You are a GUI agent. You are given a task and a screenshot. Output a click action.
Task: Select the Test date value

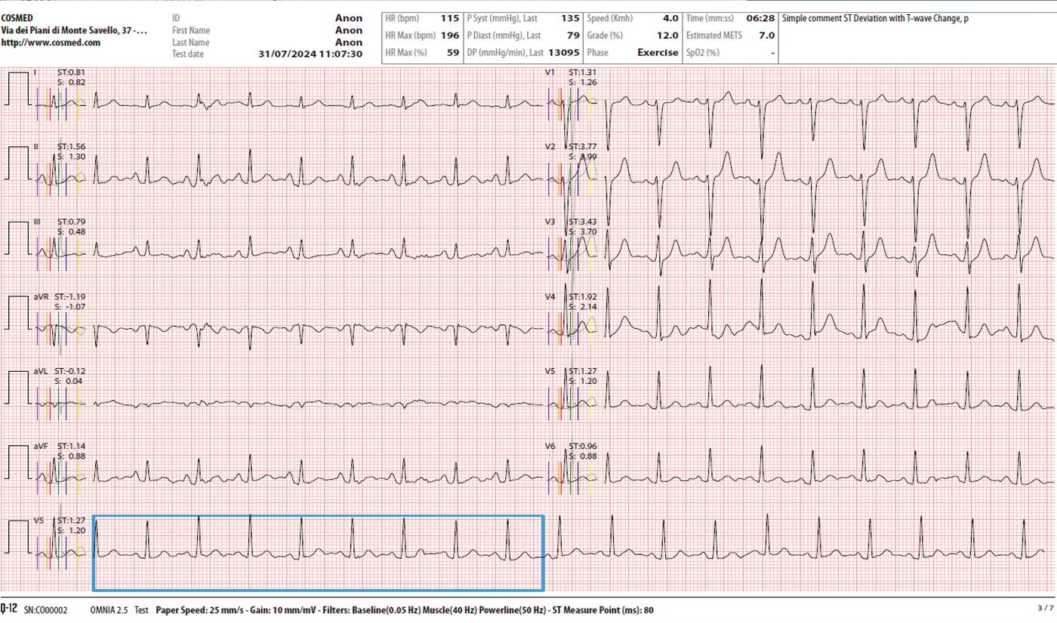point(310,54)
